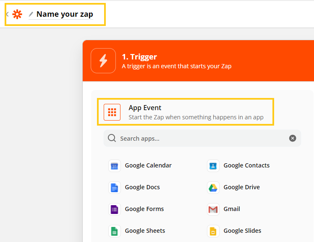314x242 pixels.
Task: Click the App Event grid icon
Action: pos(112,112)
